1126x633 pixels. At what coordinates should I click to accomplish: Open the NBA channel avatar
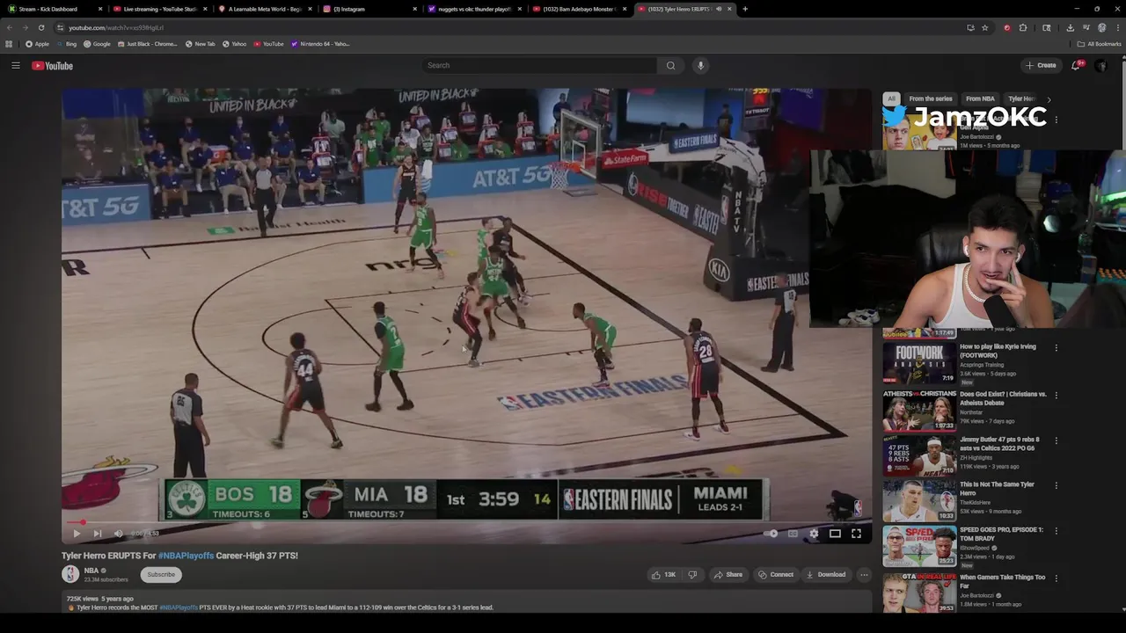coord(70,575)
